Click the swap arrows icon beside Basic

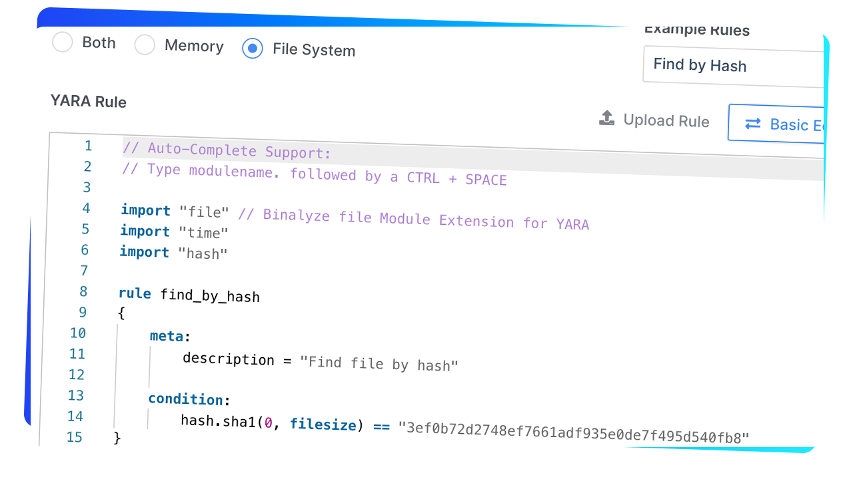[753, 124]
